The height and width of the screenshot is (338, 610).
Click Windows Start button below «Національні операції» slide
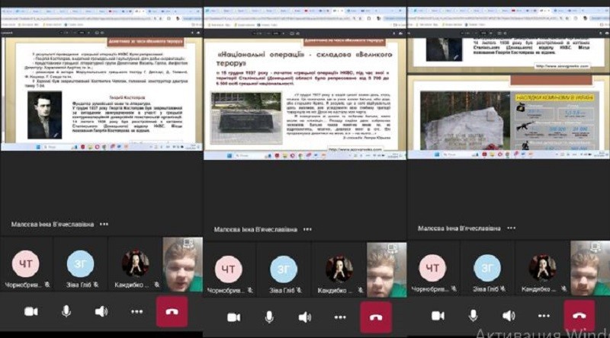click(230, 155)
